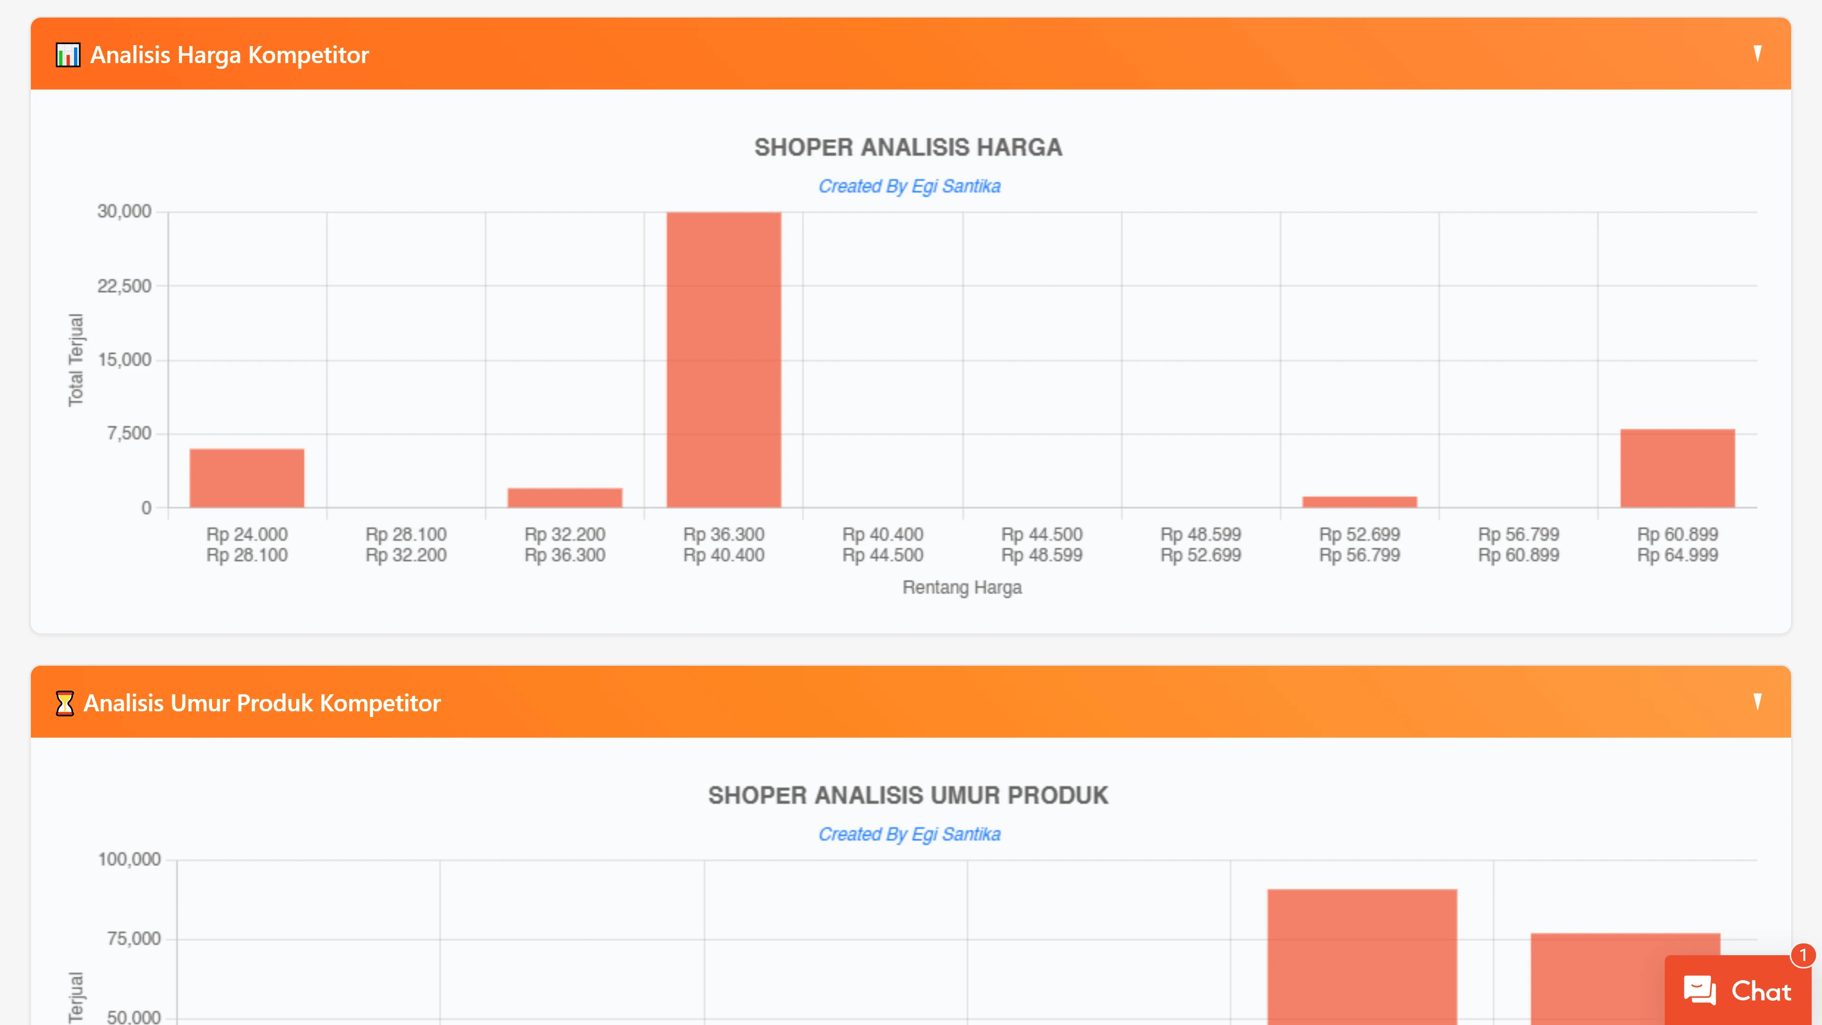Click the Analisis Umur Produk Kompetitor header title

262,703
